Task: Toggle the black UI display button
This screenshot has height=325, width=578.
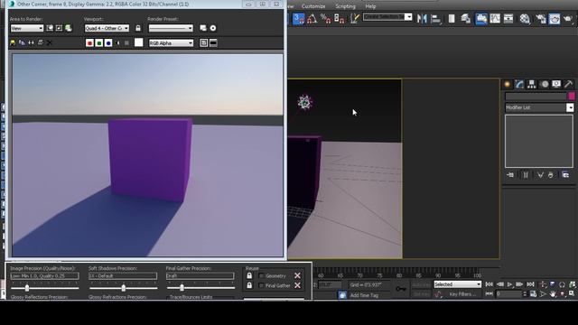Action: point(213,43)
